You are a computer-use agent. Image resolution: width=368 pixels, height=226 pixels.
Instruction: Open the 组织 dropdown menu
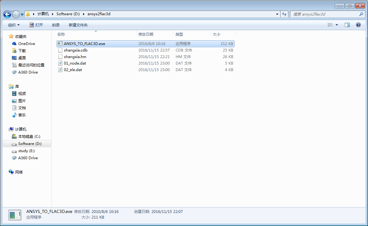coord(14,25)
